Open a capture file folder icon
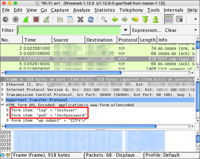200x159 pixels. 60,20
